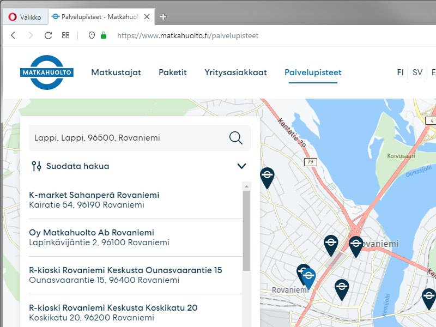
Task: Click address text Ounasvaarantie 15, 96400 Rovaniemi
Action: pyautogui.click(x=104, y=280)
